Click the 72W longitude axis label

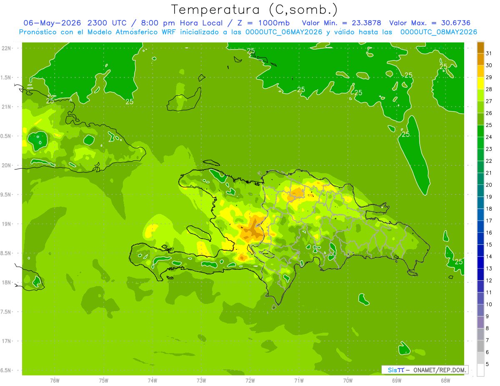(x=250, y=380)
